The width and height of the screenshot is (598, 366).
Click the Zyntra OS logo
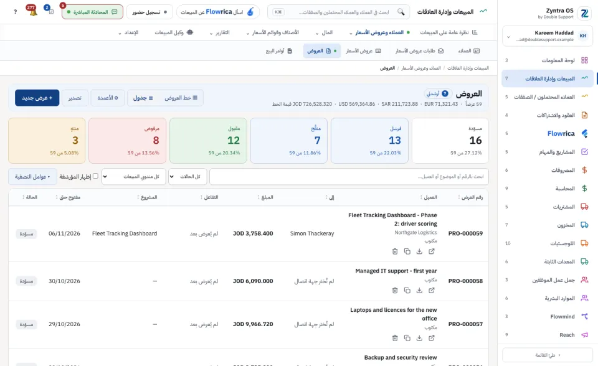pos(584,13)
